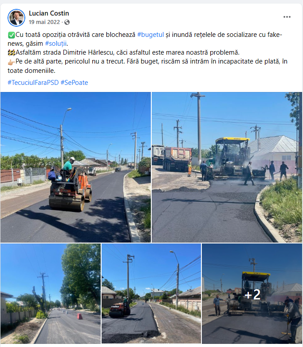Click the +2 overlay text
The width and height of the screenshot is (303, 347).
(252, 295)
